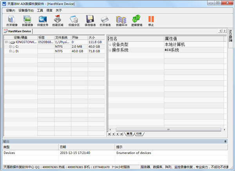Select the KINGSTONK device row
Image resolution: width=235 pixels, height=171 pixels.
54,42
